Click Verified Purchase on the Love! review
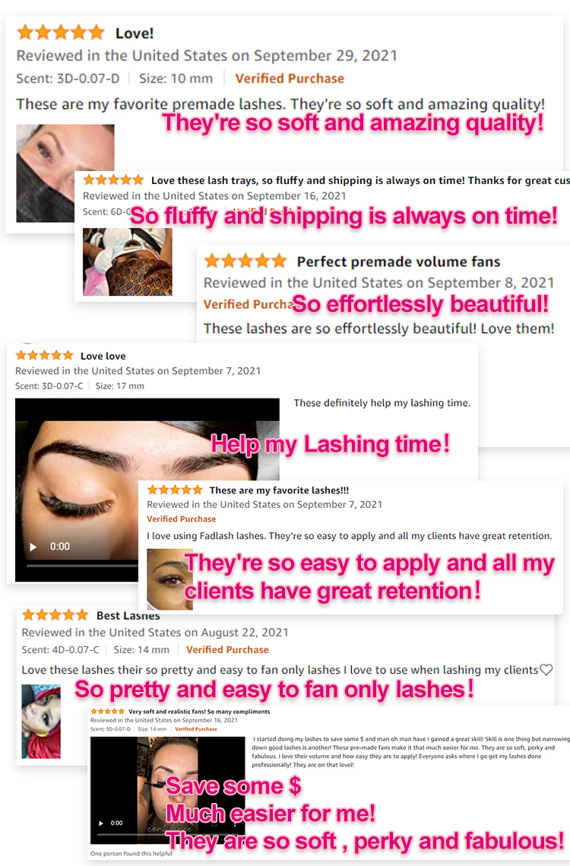The width and height of the screenshot is (570, 866). 290,78
